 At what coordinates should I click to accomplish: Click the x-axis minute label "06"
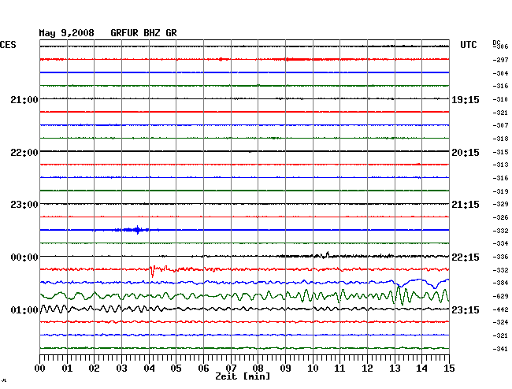(x=203, y=369)
